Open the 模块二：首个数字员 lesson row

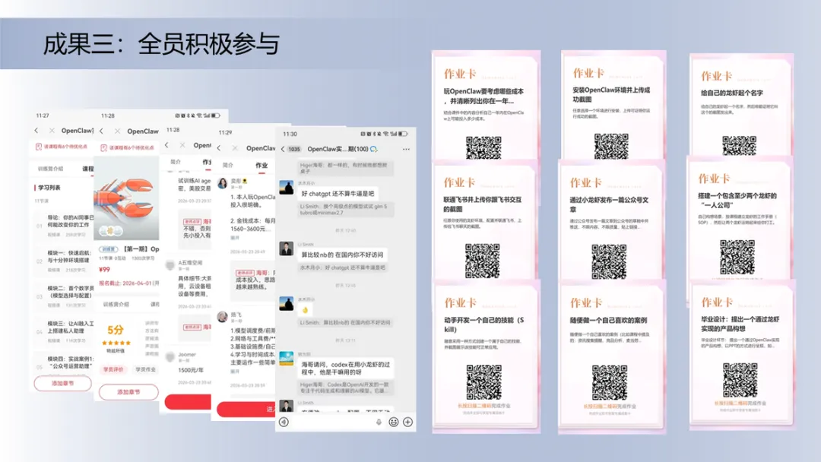click(x=64, y=296)
